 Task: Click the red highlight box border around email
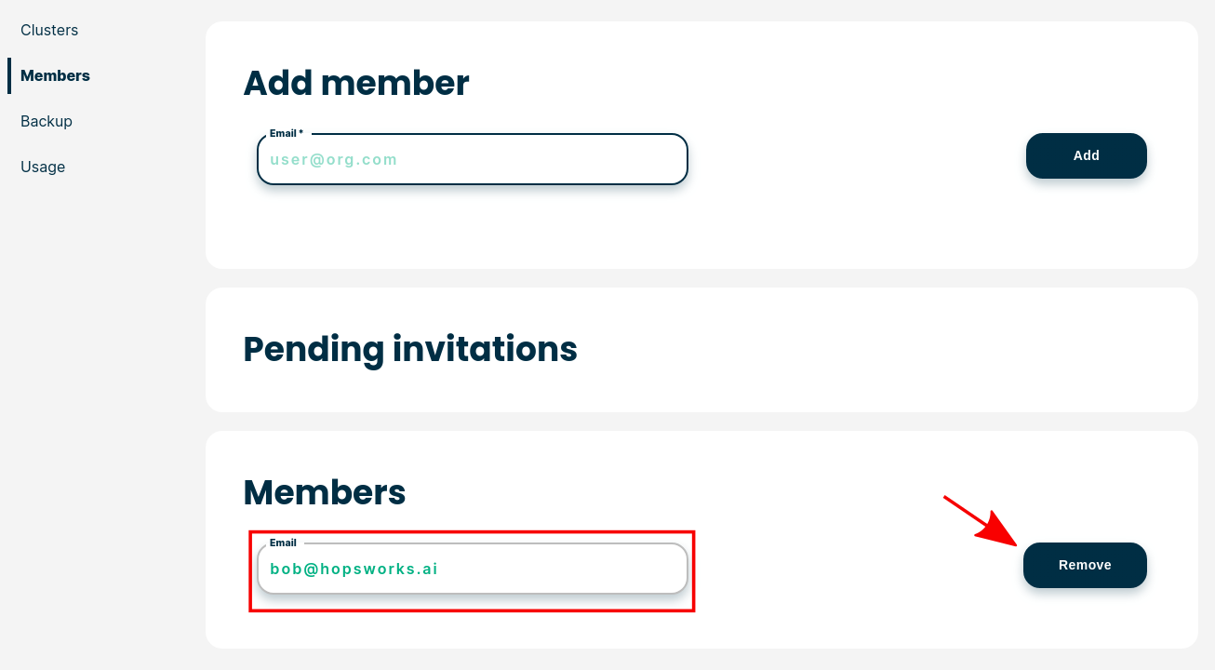(472, 532)
